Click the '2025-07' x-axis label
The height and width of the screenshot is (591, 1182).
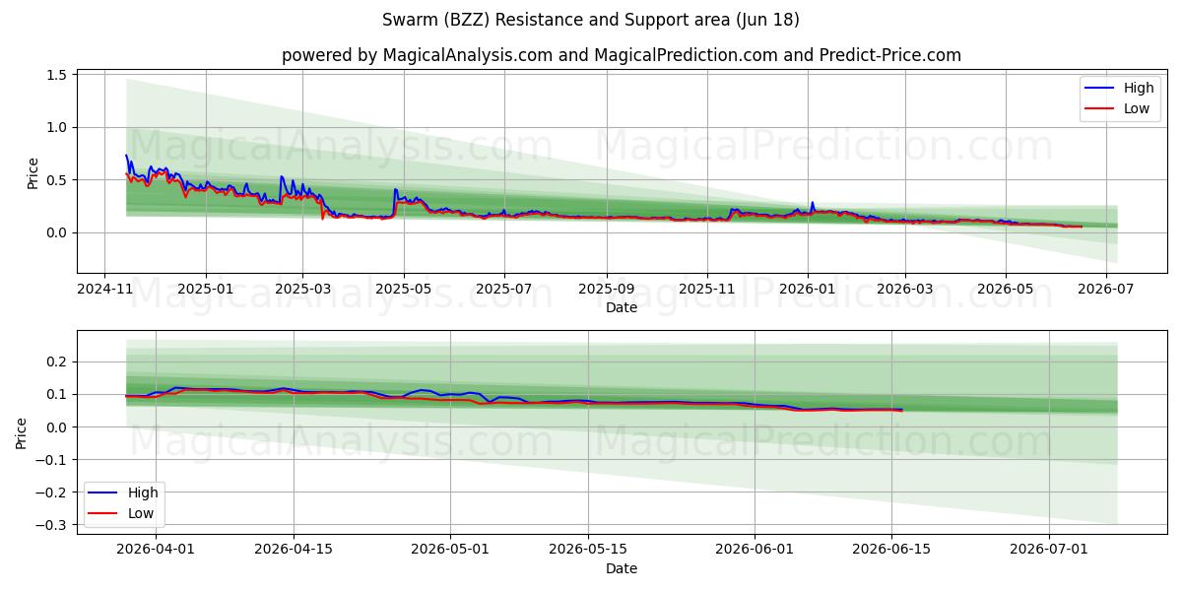[x=504, y=290]
